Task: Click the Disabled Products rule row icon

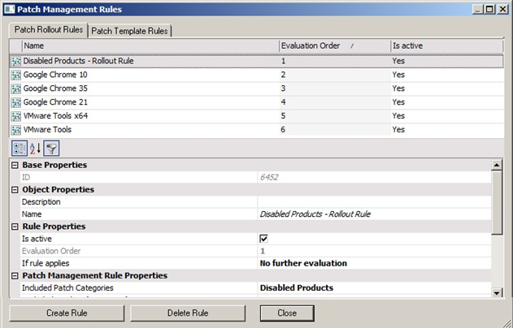Action: tap(15, 61)
